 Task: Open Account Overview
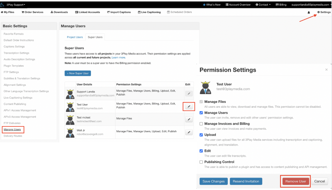click(x=238, y=5)
